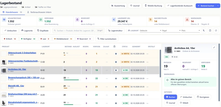Open the Platz dropdown
This screenshot has height=107, width=221.
(x=190, y=31)
